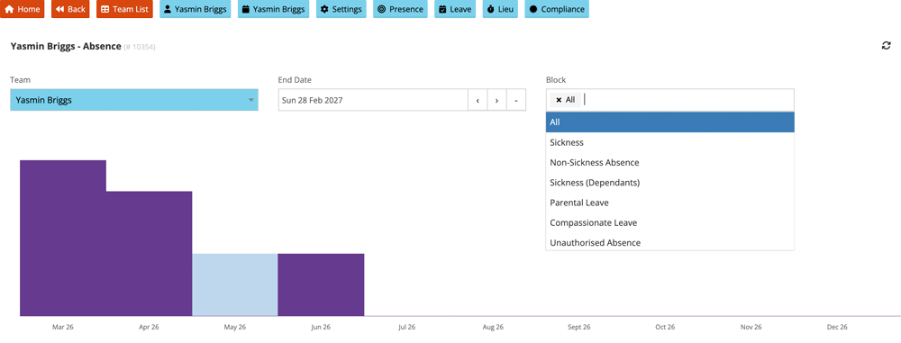Click the End Date field
The image size is (901, 343).
(x=373, y=100)
